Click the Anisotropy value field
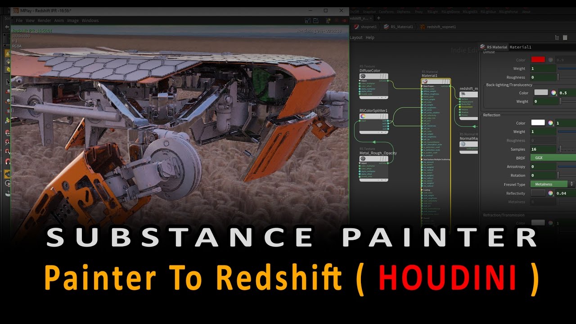576x324 pixels. pos(543,166)
